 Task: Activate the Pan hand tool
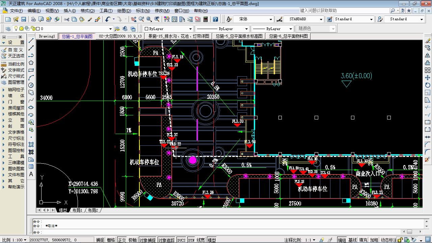pos(133,19)
